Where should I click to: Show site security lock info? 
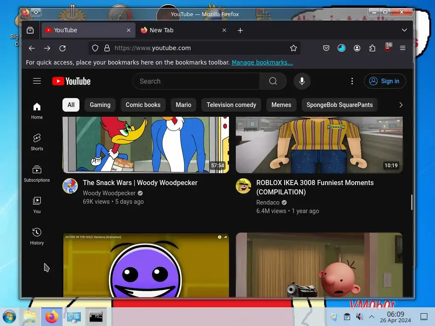pyautogui.click(x=107, y=48)
